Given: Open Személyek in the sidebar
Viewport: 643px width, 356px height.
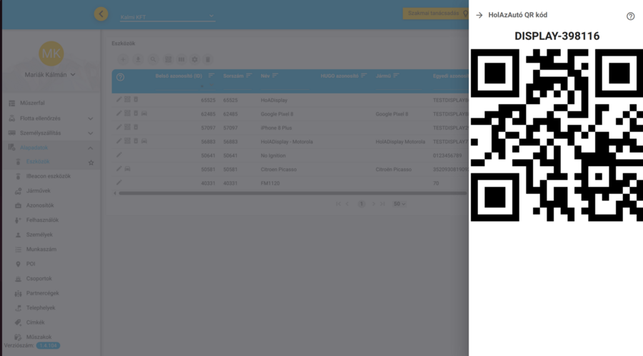Looking at the screenshot, I should coord(39,235).
